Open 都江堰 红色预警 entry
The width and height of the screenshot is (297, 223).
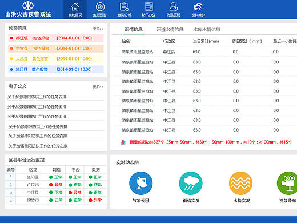(56, 38)
